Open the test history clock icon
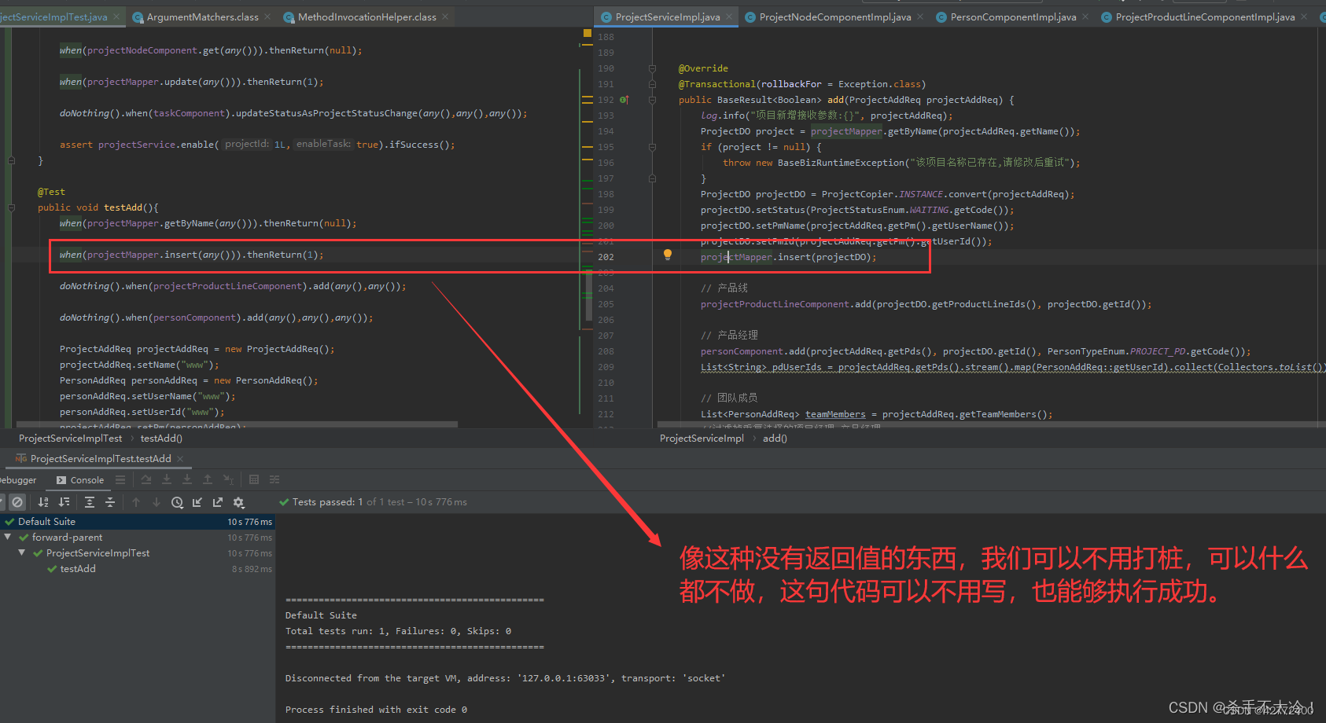Screen dimensions: 1326x723 click(x=177, y=502)
